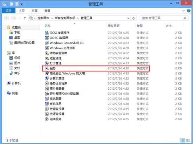Viewport: 193px width, 144px height.
Task: Click the 任务计划程序 clock icon
Action: click(47, 83)
